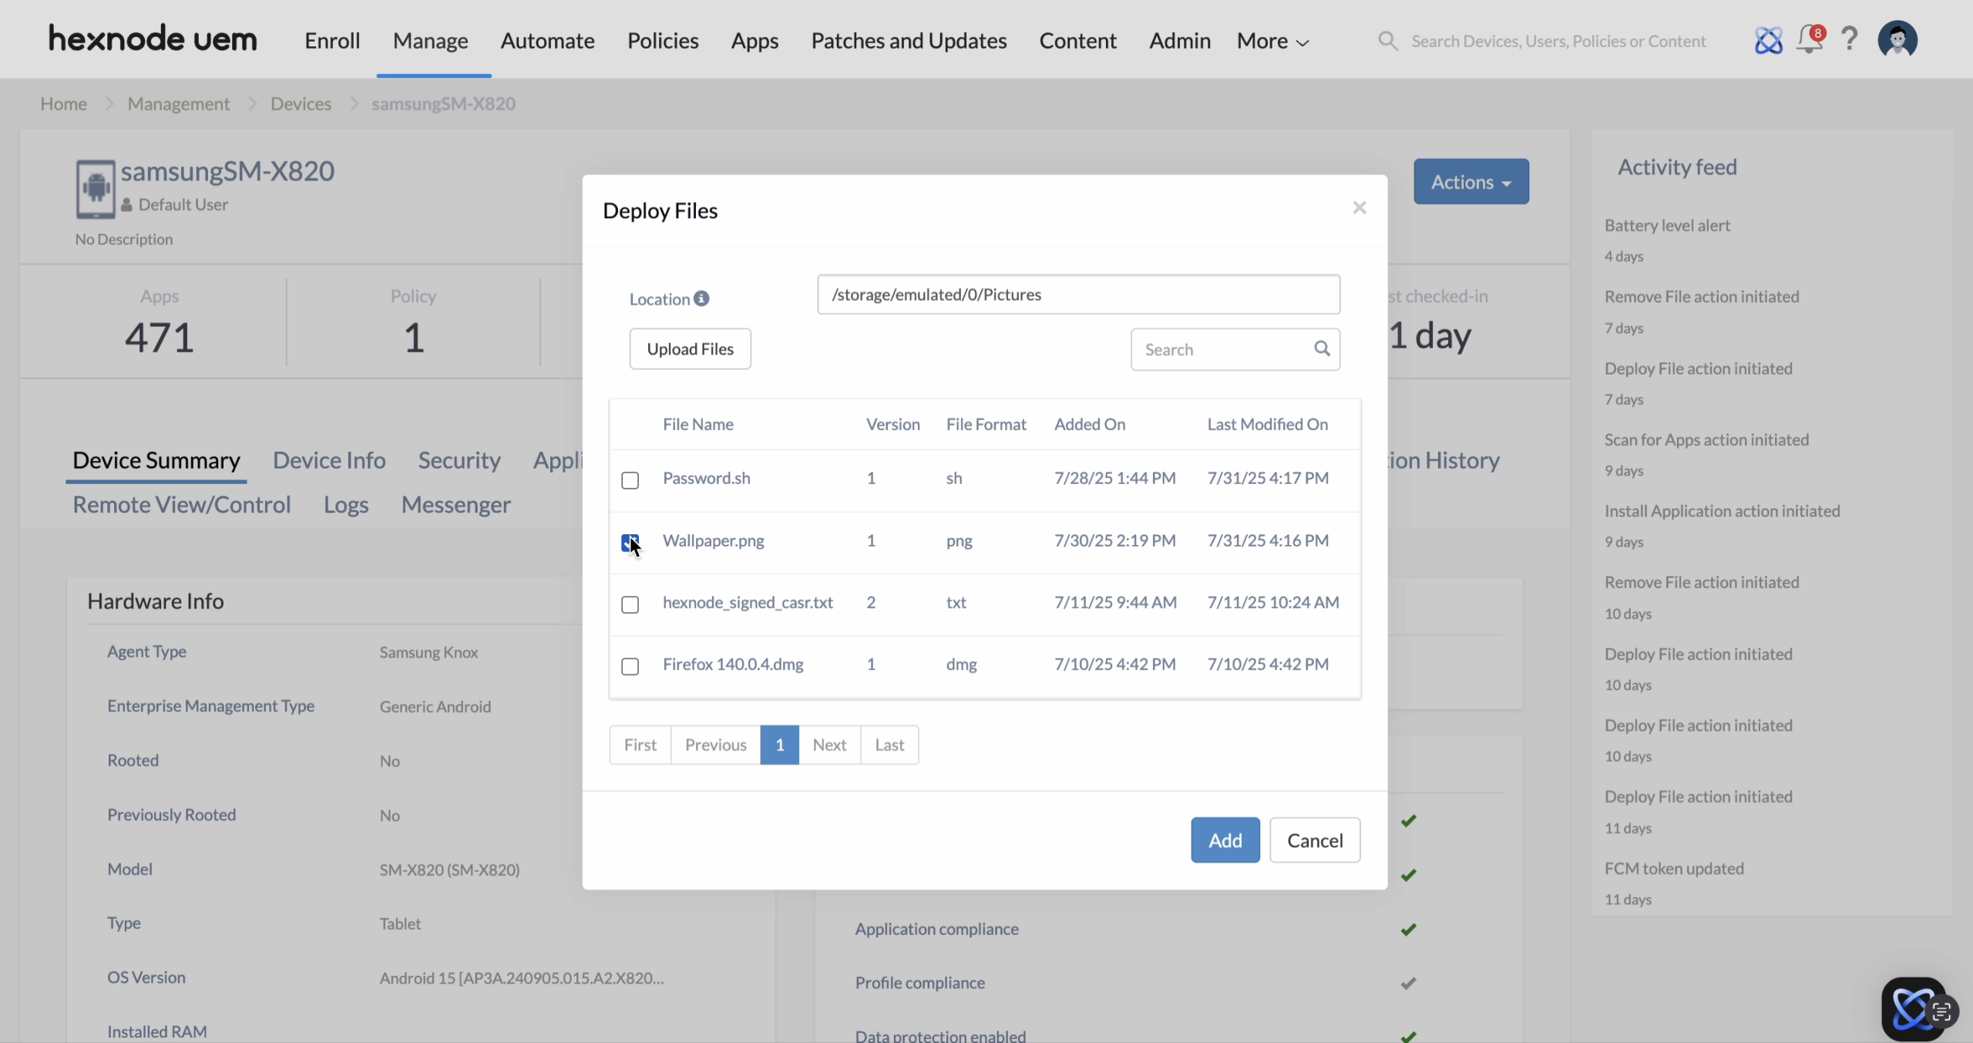Open the Policies menu
1973x1043 pixels.
pos(663,41)
